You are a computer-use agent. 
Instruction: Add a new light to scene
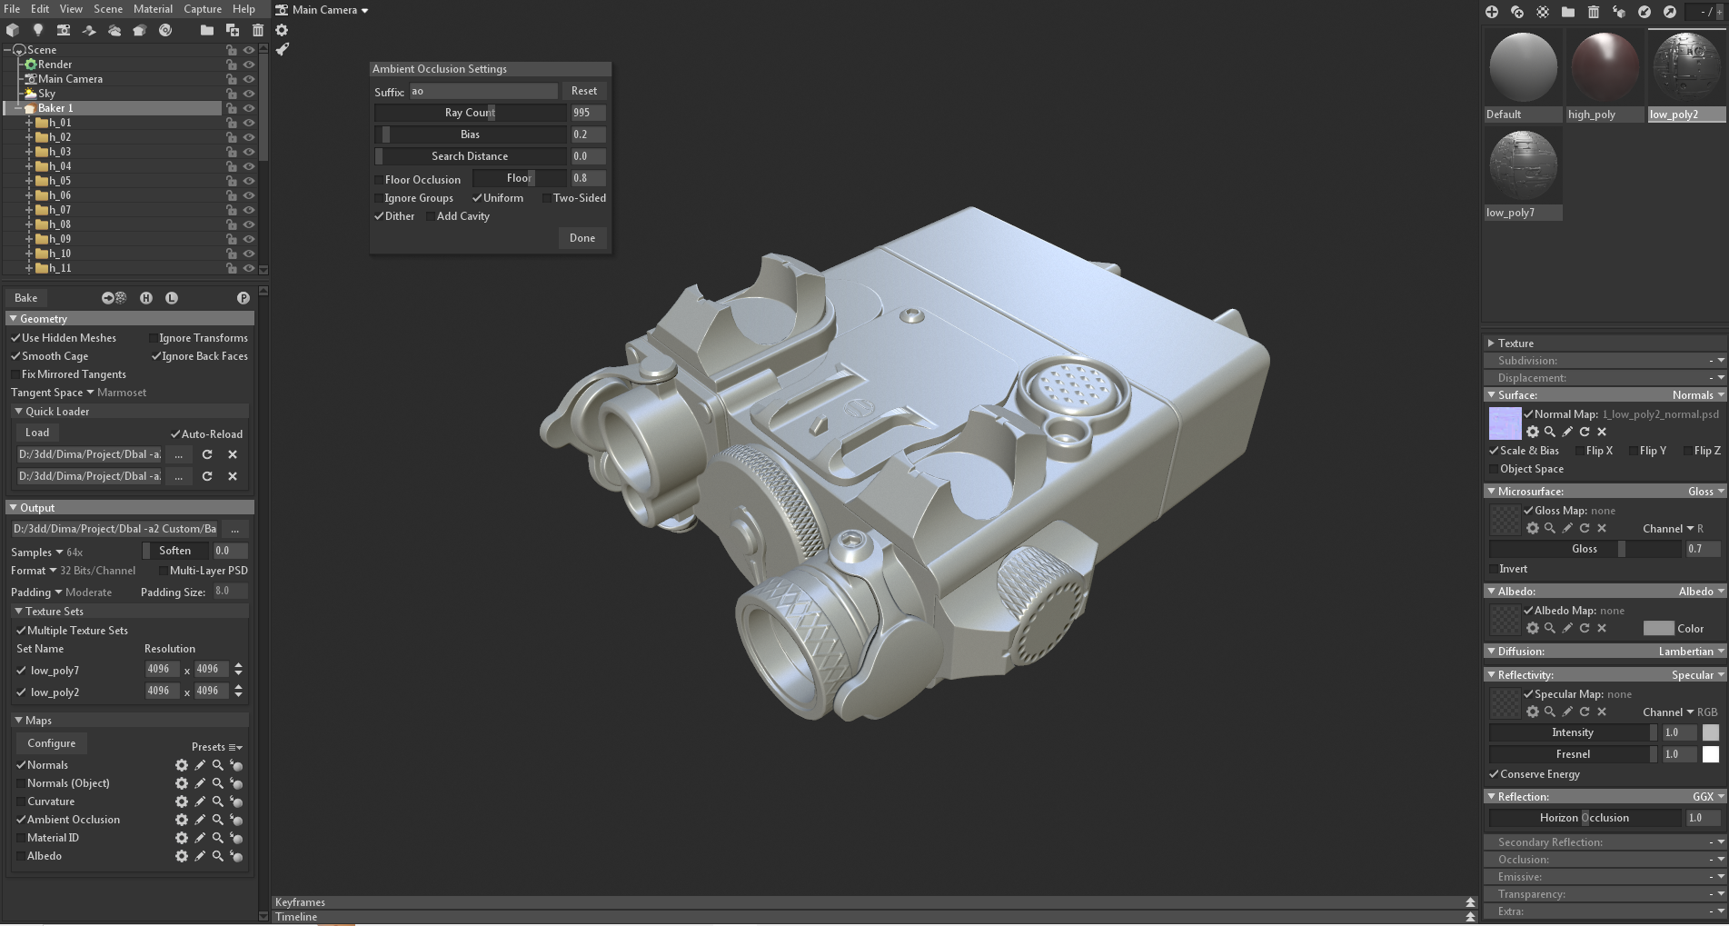(38, 30)
